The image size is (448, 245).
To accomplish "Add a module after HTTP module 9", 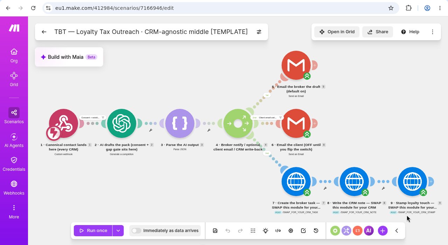I will (431, 181).
